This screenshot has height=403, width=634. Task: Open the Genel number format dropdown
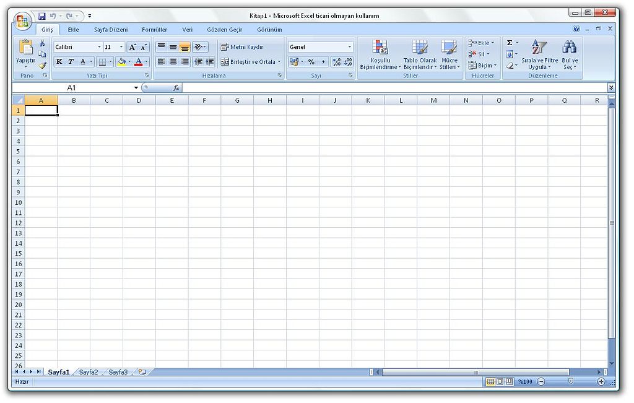click(x=350, y=47)
